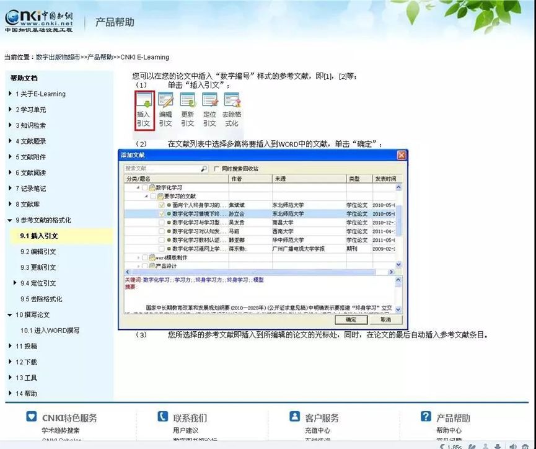
Task: Click the green marker on the 南昌大学 row
Action: pos(169,223)
